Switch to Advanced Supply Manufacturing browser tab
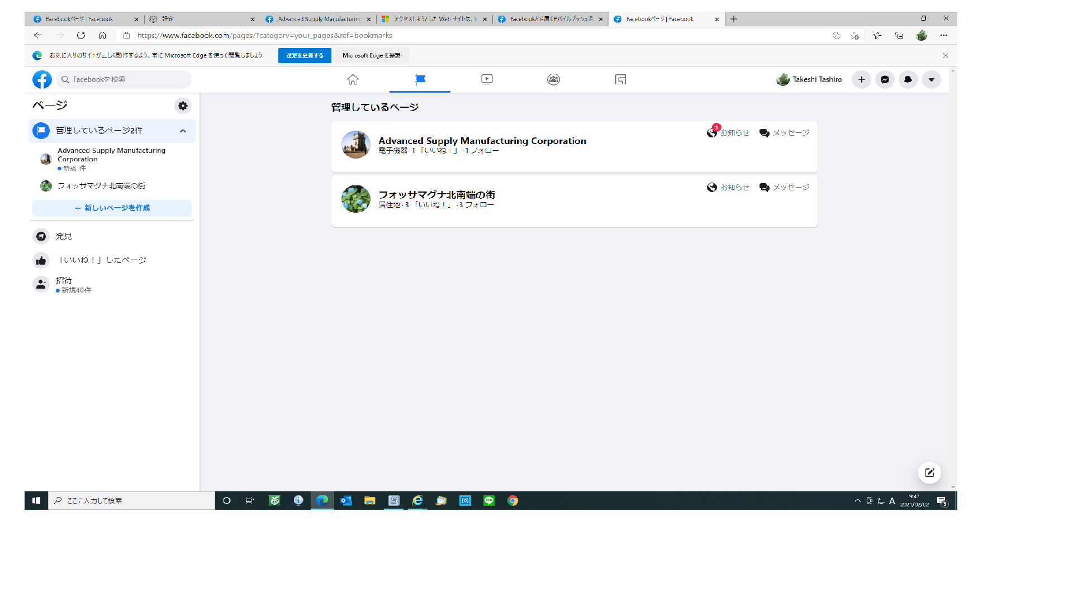 pyautogui.click(x=319, y=19)
